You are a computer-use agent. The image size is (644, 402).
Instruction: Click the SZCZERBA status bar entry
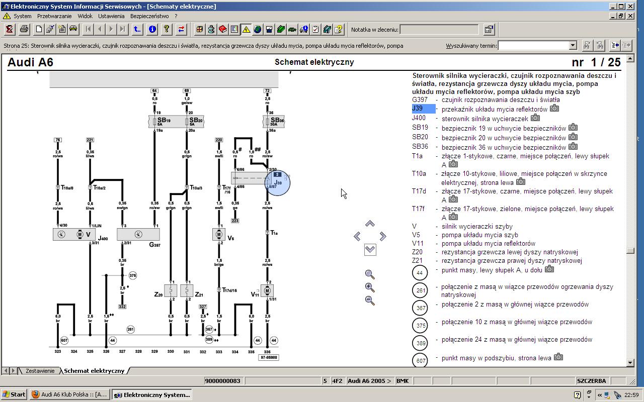[592, 381]
